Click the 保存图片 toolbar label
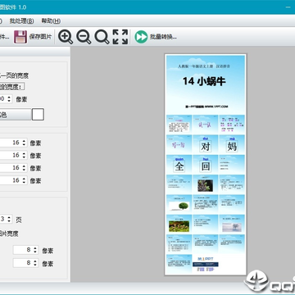 tap(40, 37)
